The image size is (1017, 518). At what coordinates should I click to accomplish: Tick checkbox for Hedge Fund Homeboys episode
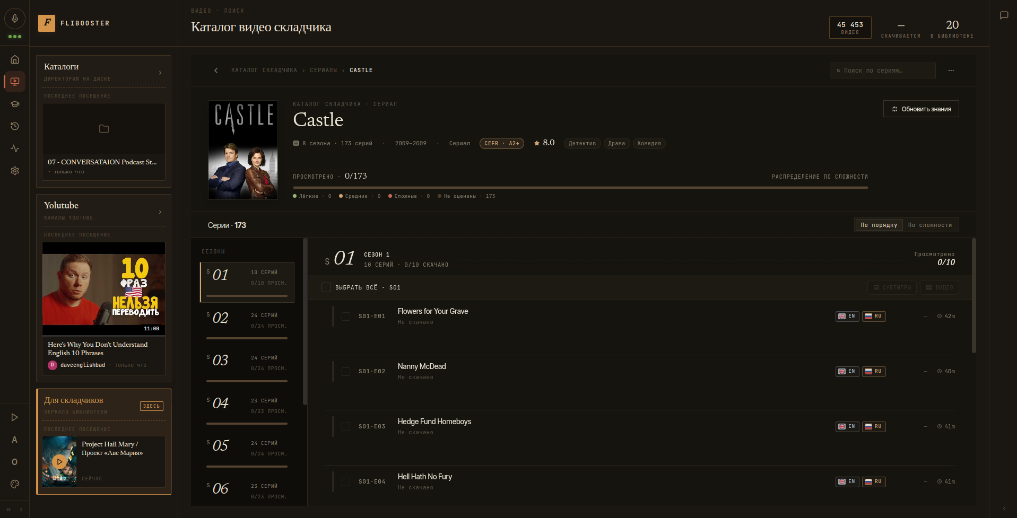[346, 427]
